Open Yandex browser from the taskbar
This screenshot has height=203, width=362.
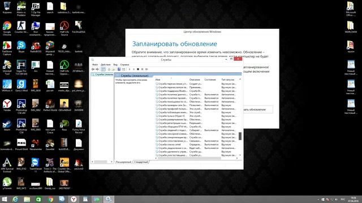[74, 199]
